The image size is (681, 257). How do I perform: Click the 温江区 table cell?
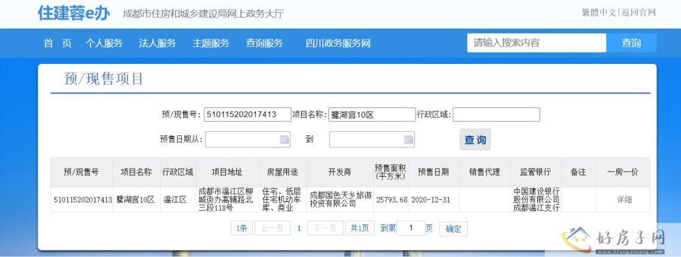[178, 200]
